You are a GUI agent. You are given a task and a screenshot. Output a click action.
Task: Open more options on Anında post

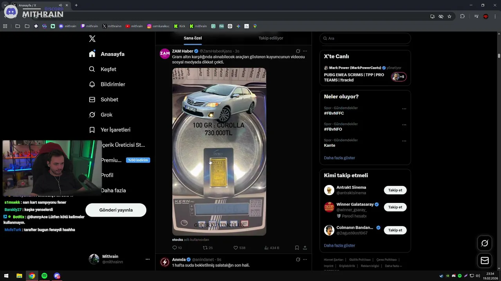pos(305,260)
